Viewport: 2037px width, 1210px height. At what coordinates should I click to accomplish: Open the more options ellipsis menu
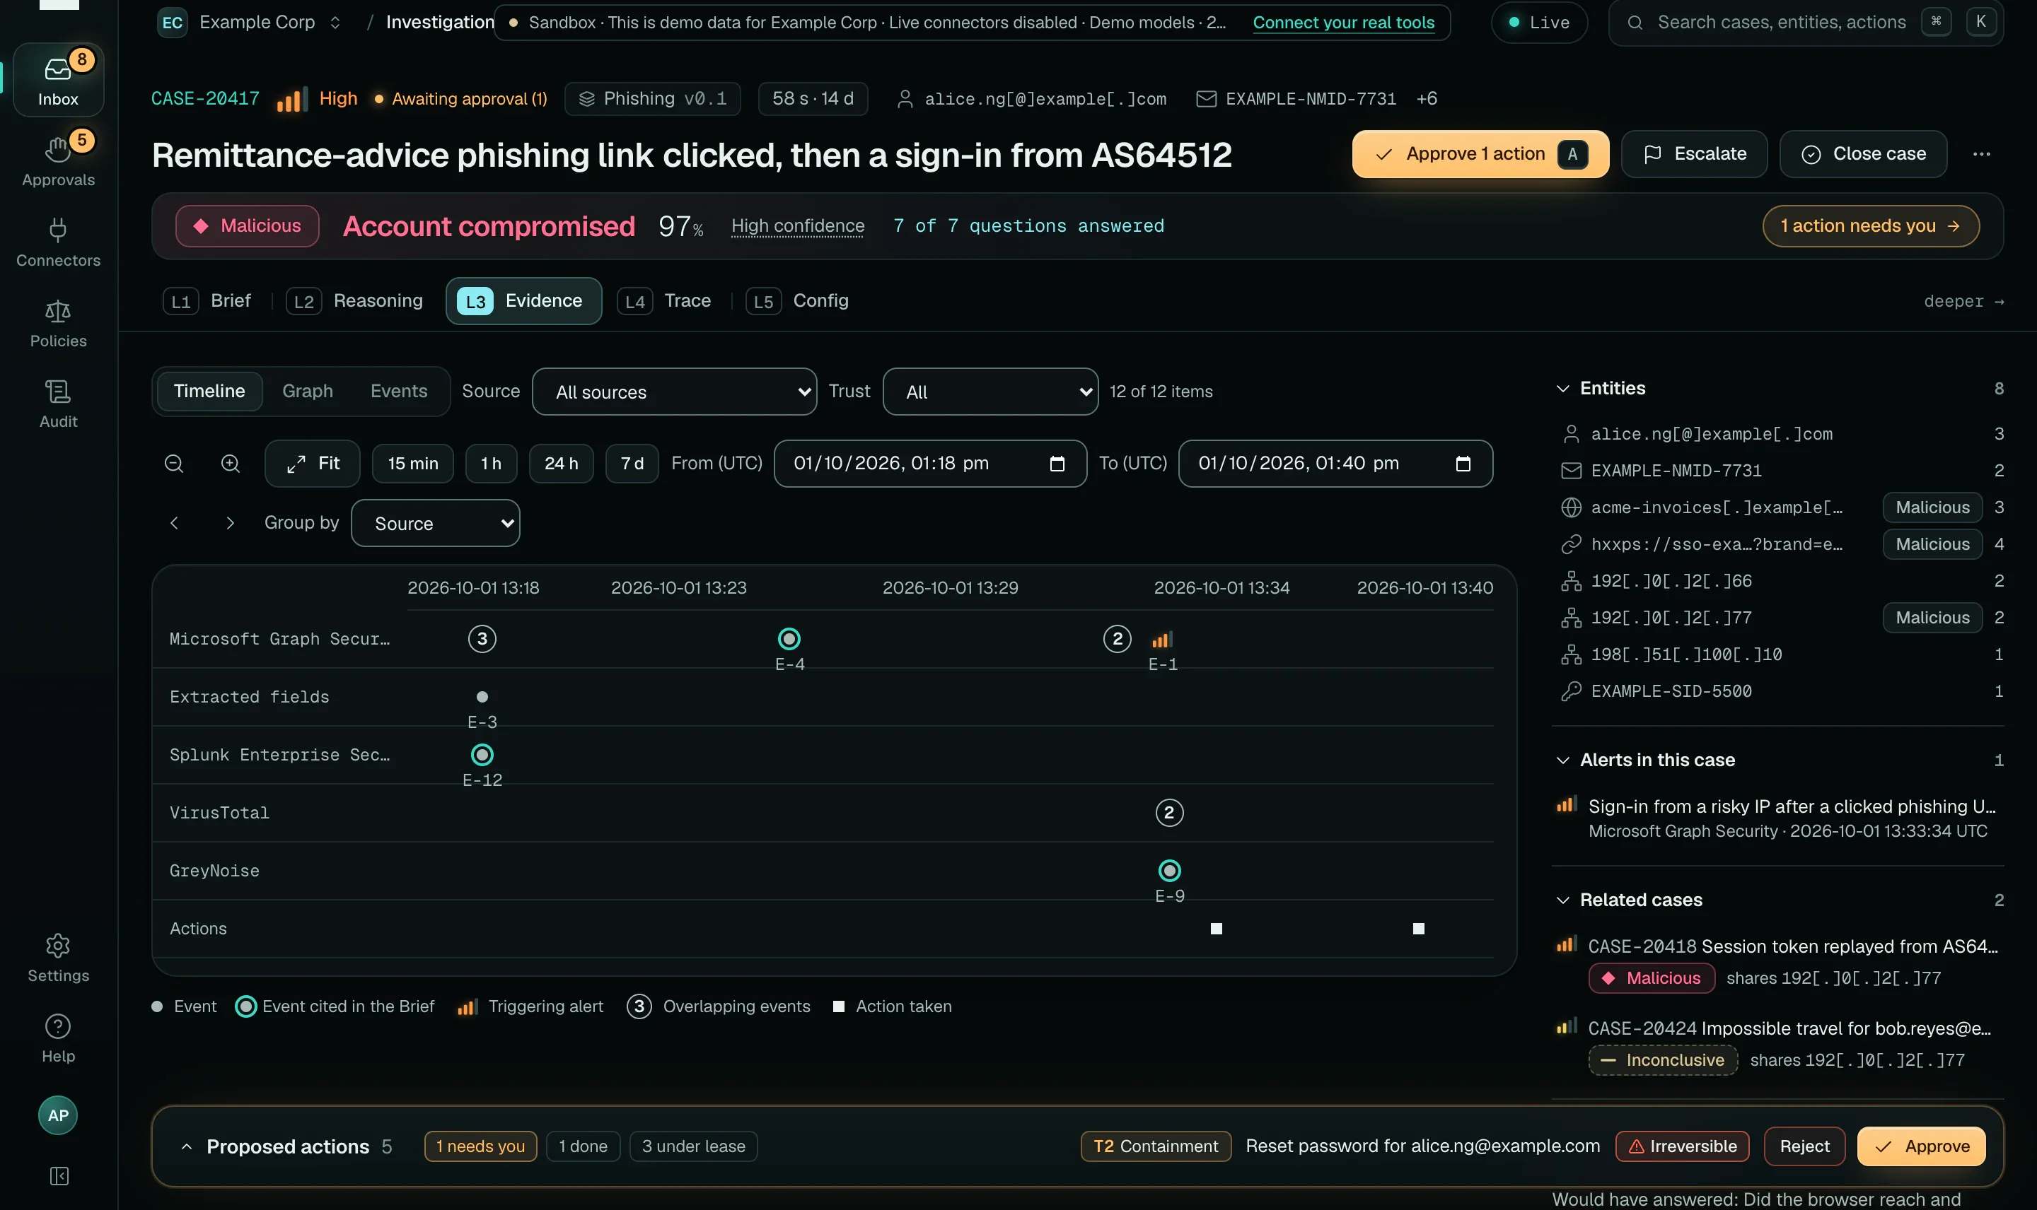click(1982, 154)
